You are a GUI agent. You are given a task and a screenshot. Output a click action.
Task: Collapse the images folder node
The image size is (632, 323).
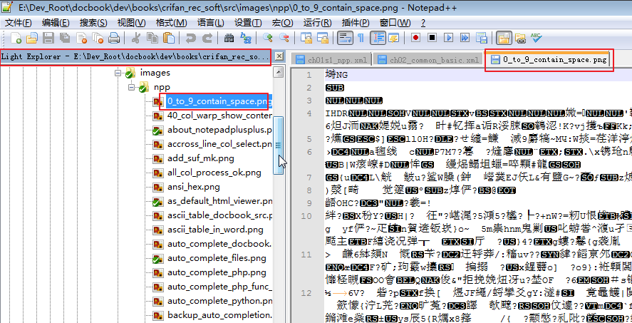pos(118,73)
